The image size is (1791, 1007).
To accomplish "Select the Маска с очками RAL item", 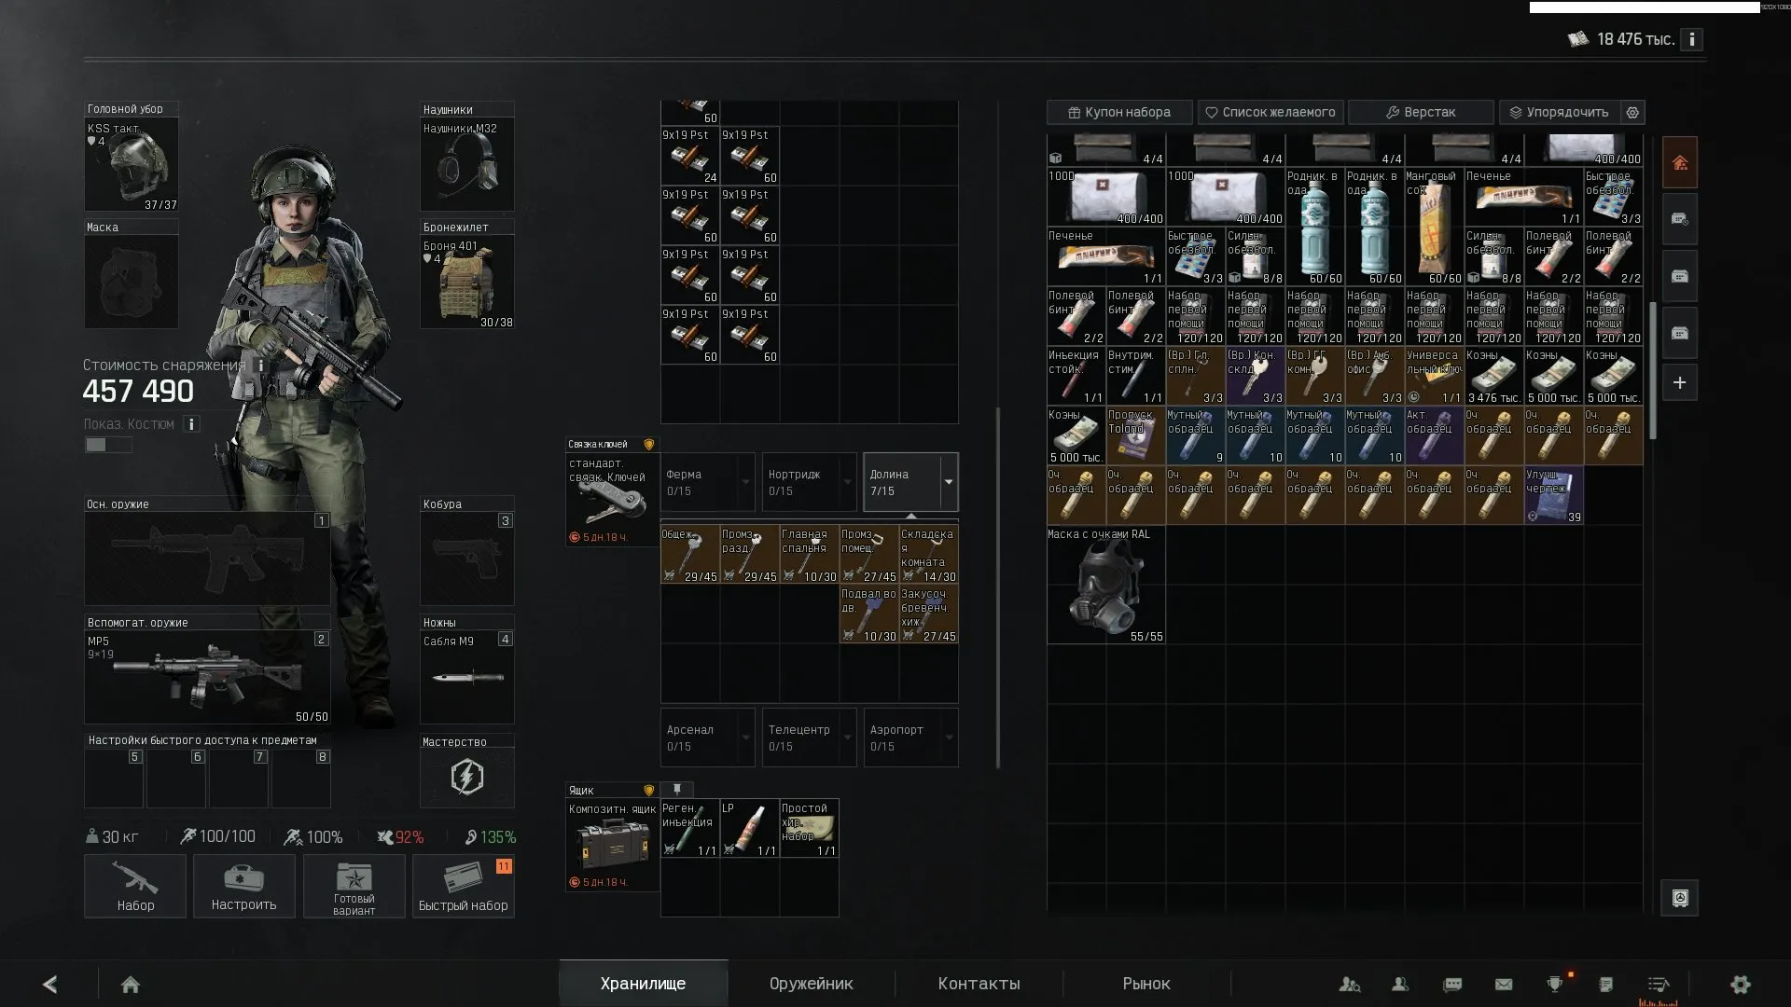I will pyautogui.click(x=1106, y=585).
